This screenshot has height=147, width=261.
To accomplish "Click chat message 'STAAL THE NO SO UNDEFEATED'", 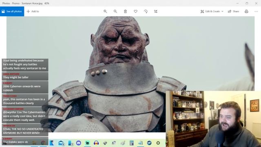I will [x=25, y=130].
